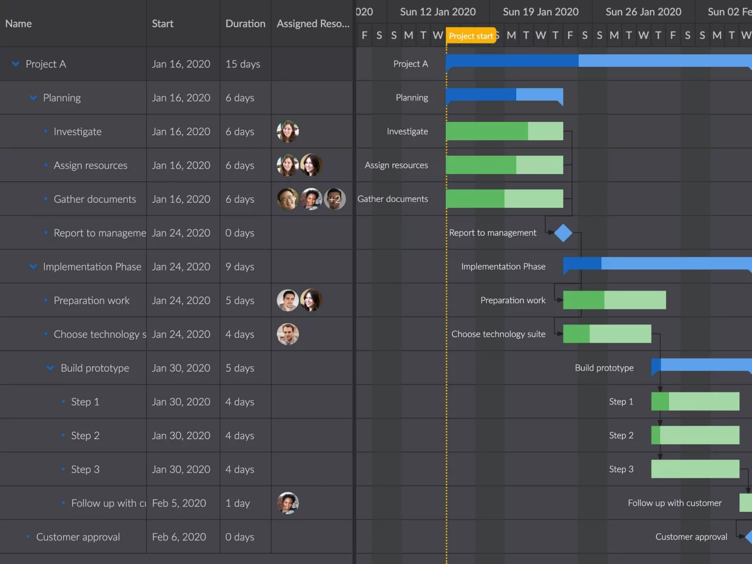The width and height of the screenshot is (752, 564).
Task: Select the Step 2 task name
Action: pyautogui.click(x=85, y=436)
